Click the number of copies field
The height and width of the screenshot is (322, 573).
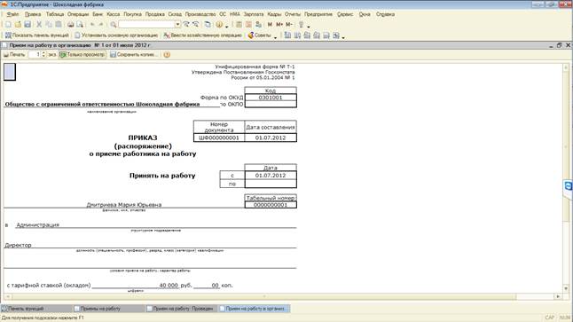(x=35, y=55)
